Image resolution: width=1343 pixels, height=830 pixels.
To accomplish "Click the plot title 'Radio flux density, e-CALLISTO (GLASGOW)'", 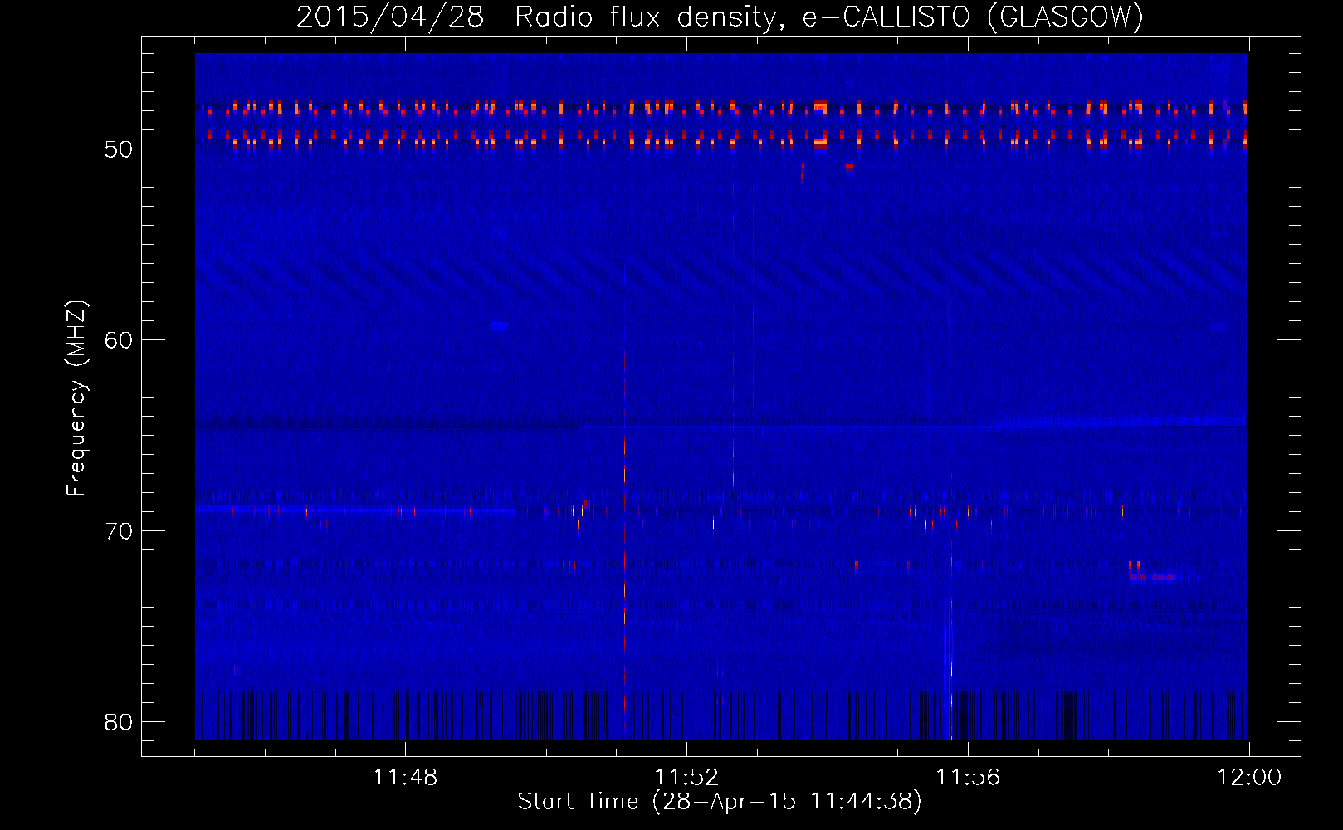I will (x=828, y=17).
